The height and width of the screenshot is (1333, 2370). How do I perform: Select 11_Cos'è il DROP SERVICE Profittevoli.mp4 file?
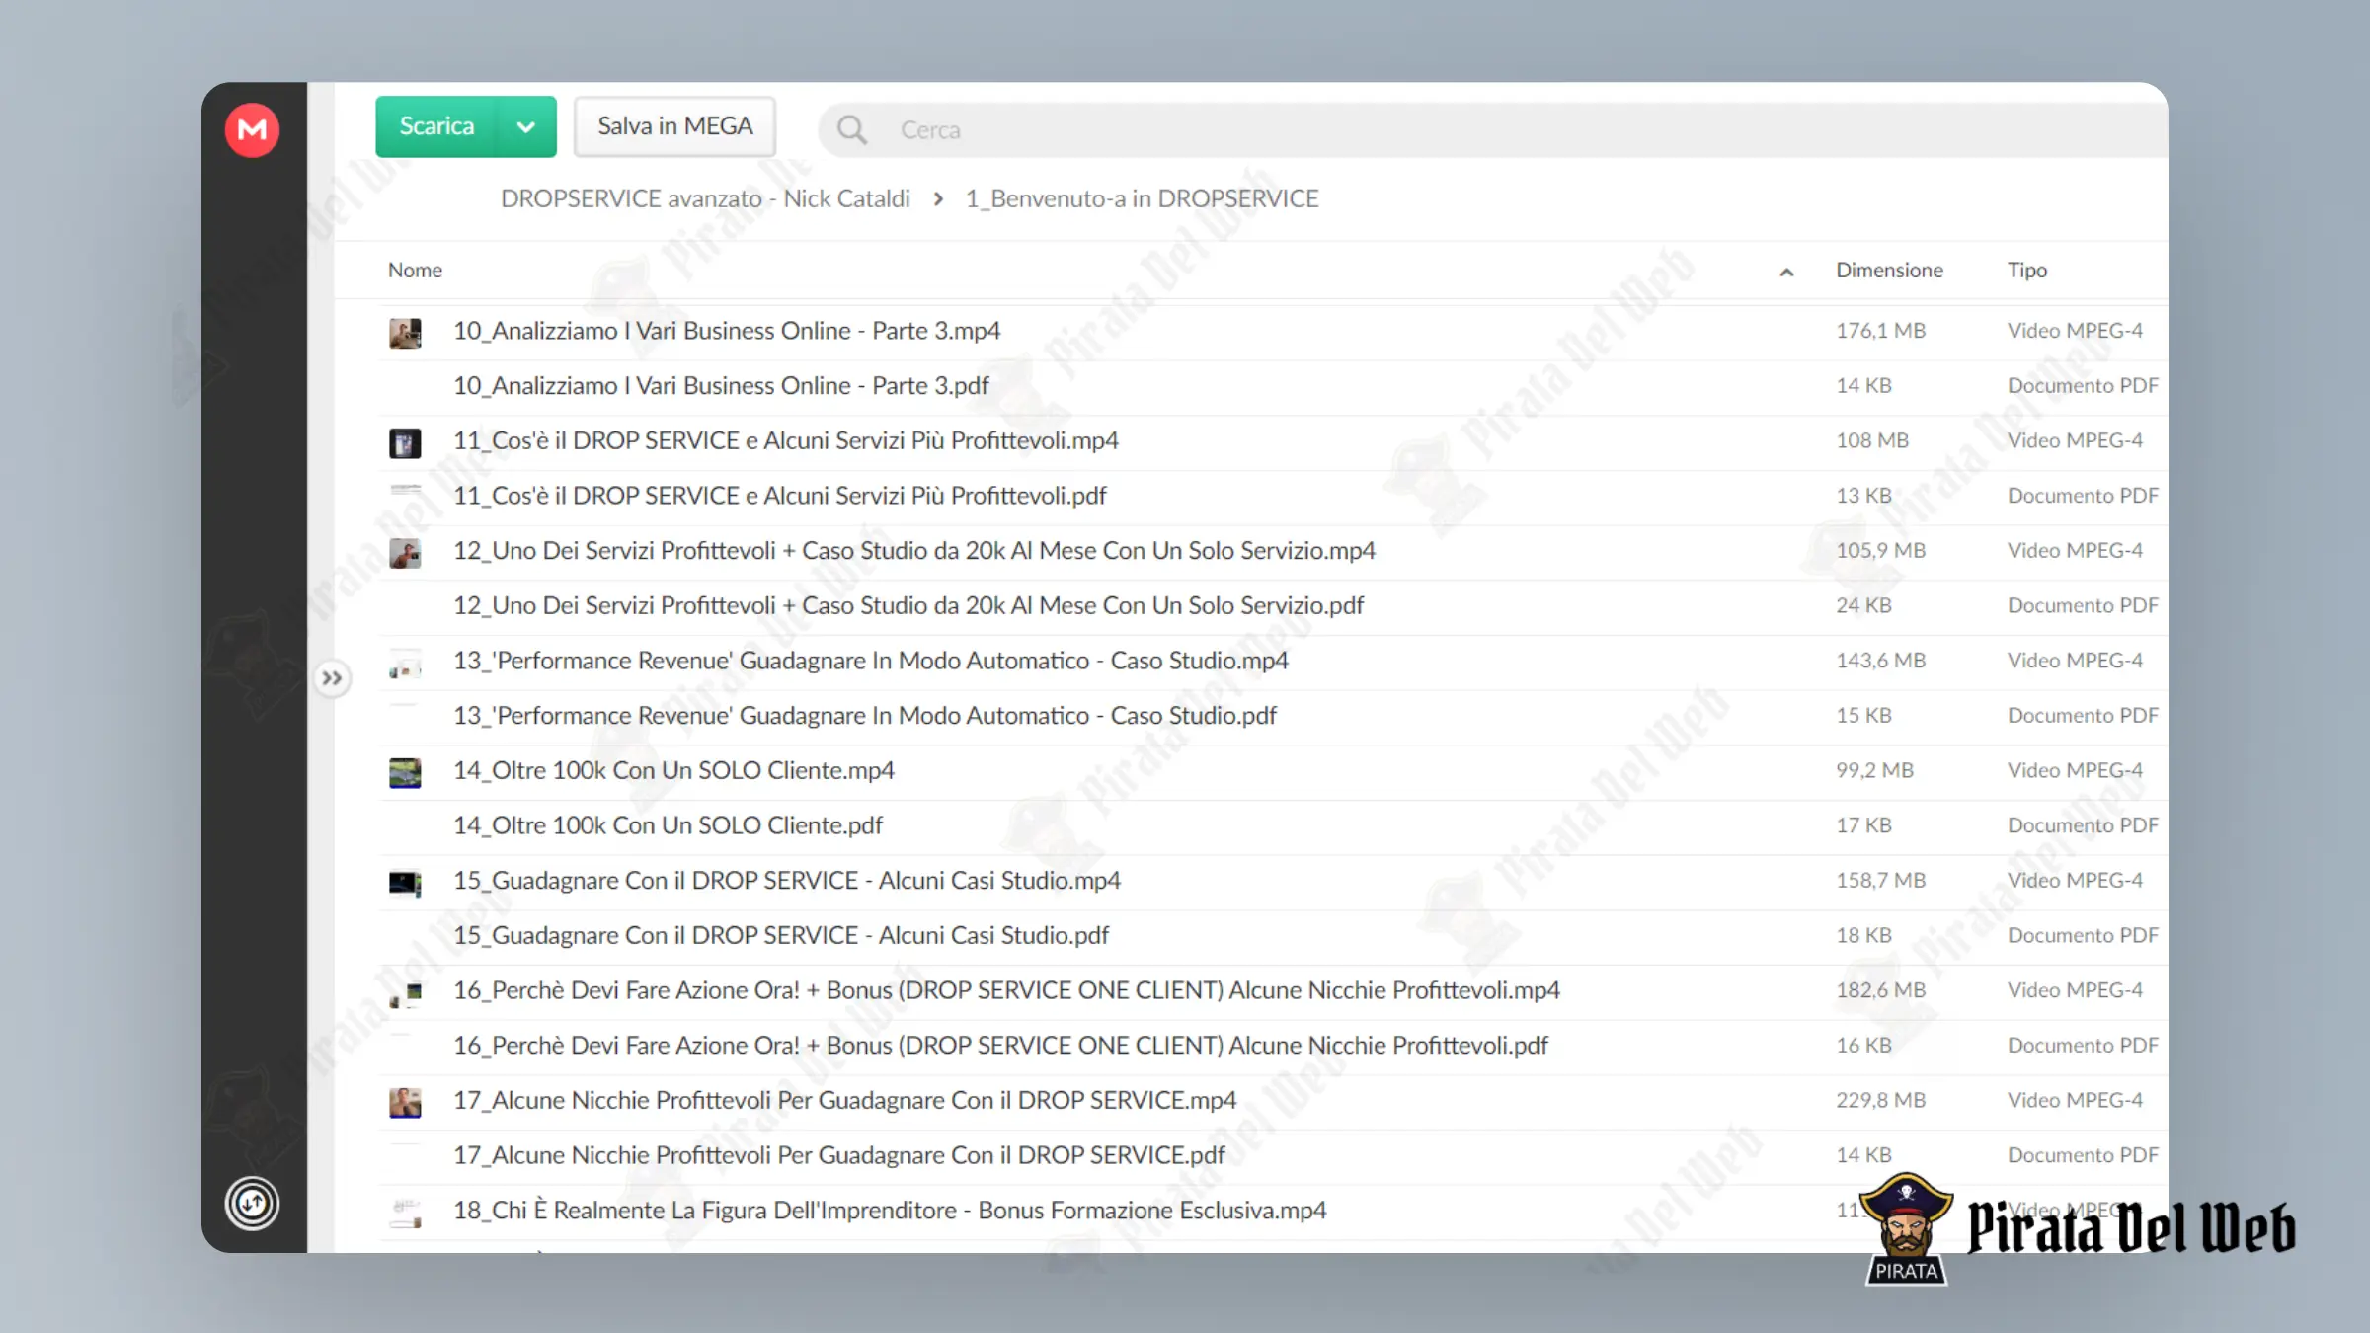click(x=786, y=440)
